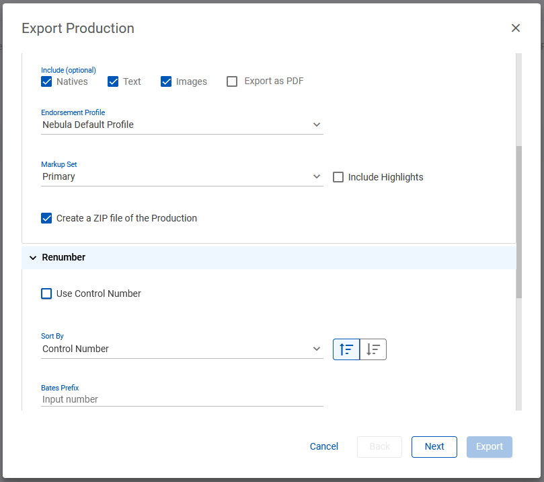544x482 pixels.
Task: Select ascending sort order icon
Action: pyautogui.click(x=346, y=349)
